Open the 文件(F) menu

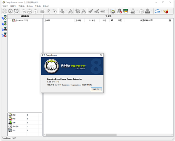click(x=5, y=6)
